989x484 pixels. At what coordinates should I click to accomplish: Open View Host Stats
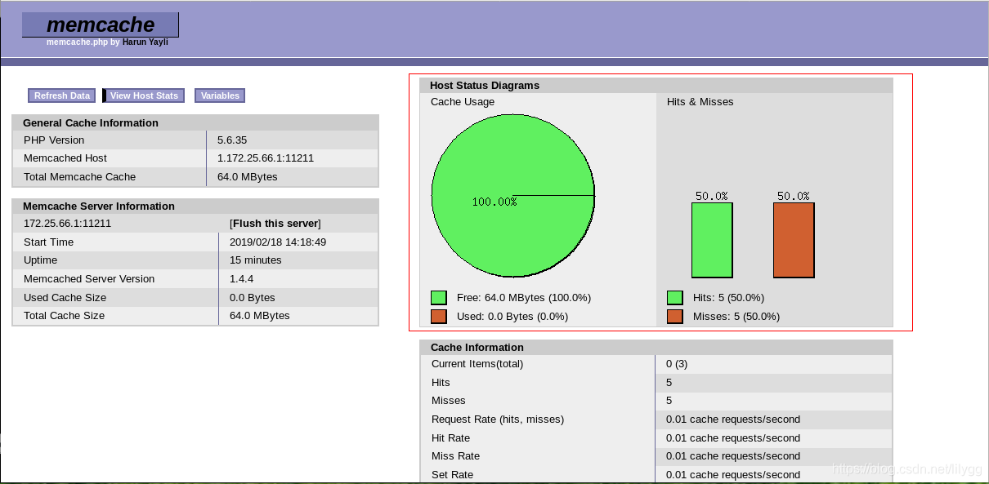click(144, 95)
